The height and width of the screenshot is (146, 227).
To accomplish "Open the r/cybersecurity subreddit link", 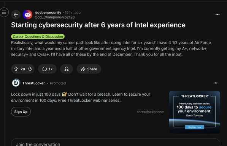I will click(48, 12).
